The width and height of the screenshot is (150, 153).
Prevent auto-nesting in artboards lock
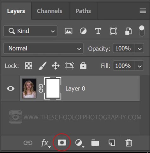pyautogui.click(x=70, y=66)
